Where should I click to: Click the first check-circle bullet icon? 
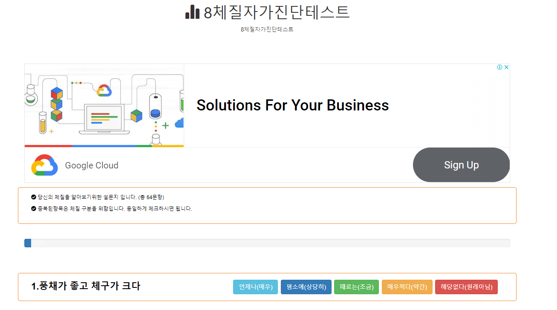coord(34,197)
